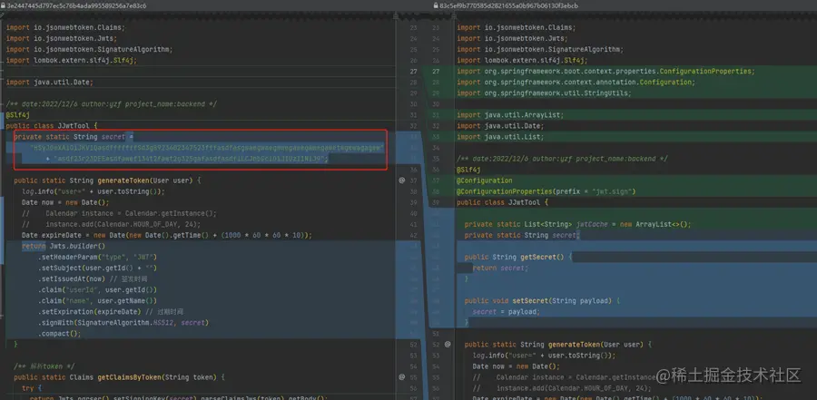The height and width of the screenshot is (400, 817).
Task: Click setSecret(String payload) method
Action: coord(542,301)
